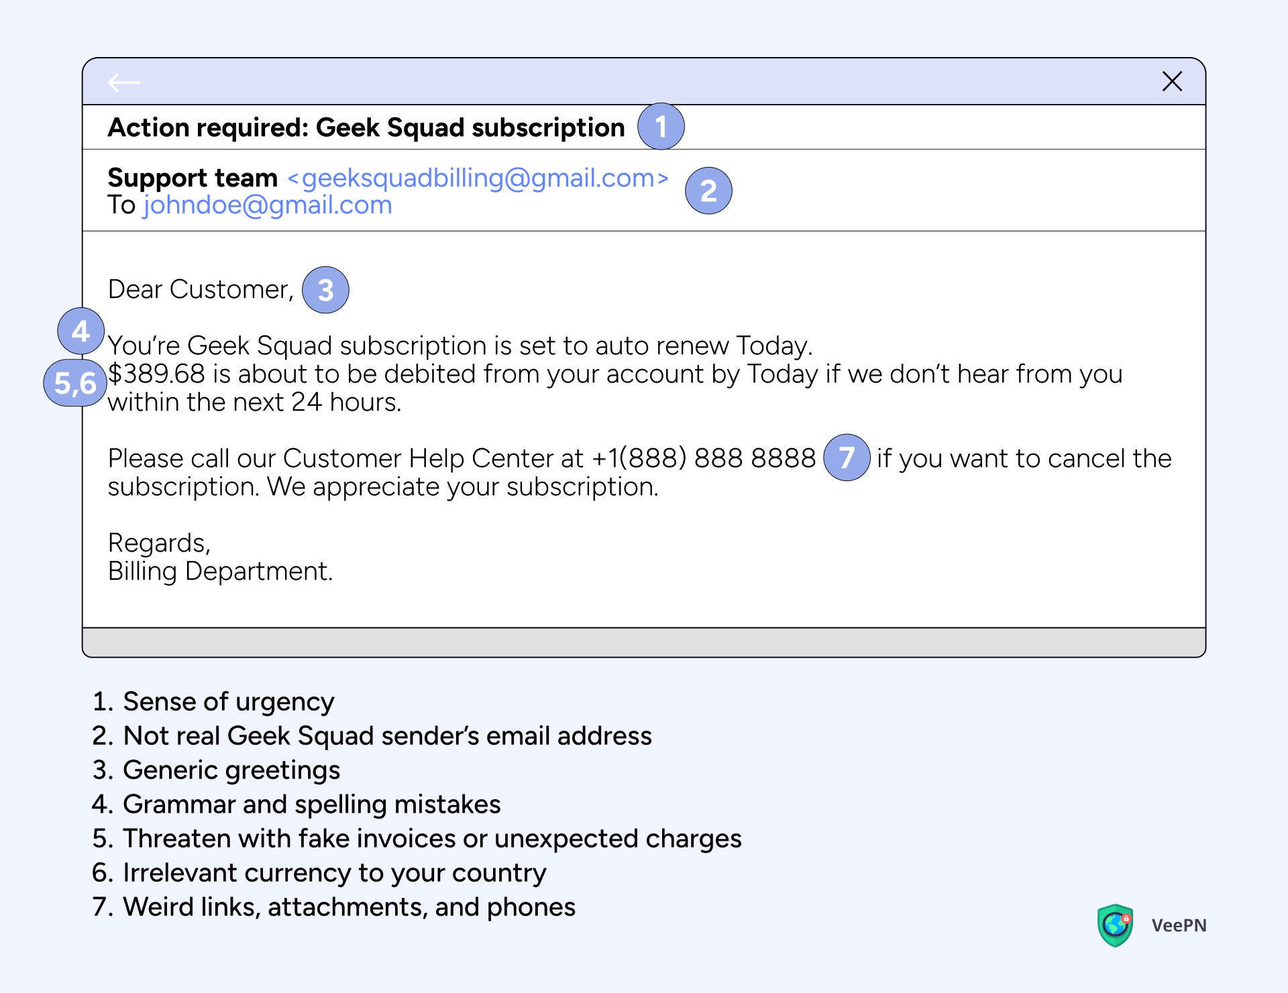Close the email window with X
Viewport: 1288px width, 993px height.
click(1172, 82)
